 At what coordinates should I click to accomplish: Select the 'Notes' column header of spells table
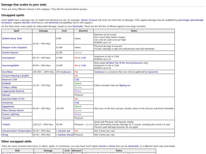click(x=134, y=31)
